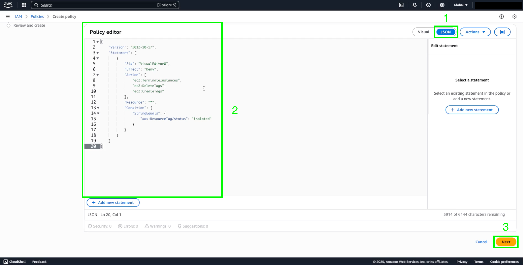Click the search magnifier icon
523x265 pixels.
pyautogui.click(x=36, y=5)
